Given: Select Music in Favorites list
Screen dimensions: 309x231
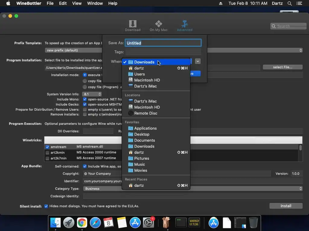Looking at the screenshot, I should click(x=156, y=165).
